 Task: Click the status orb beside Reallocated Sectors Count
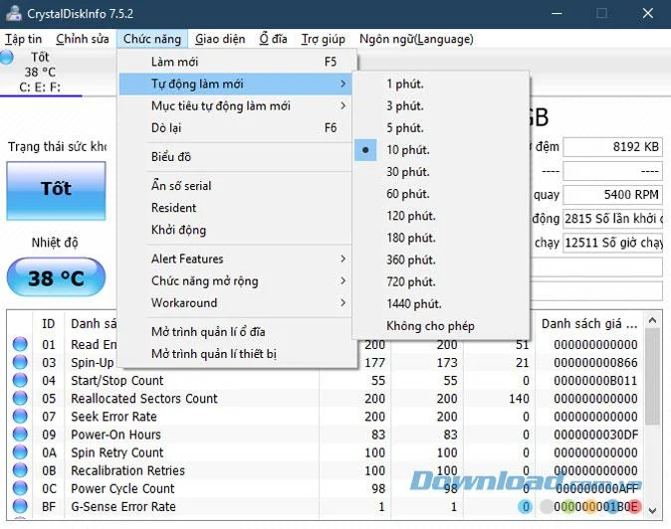(x=20, y=398)
